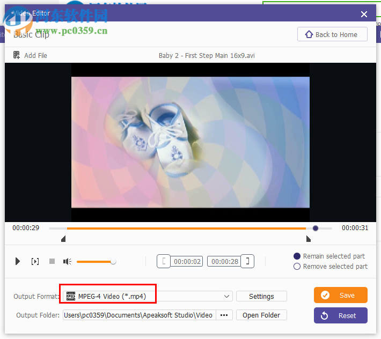Viewport: 381px width, 339px height.
Task: Edit the end time field 00:00:28
Action: pos(224,261)
